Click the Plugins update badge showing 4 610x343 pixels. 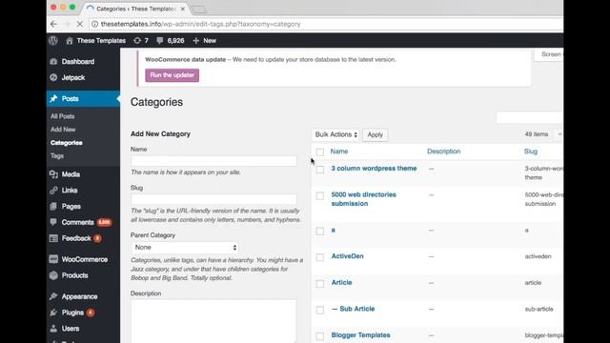click(91, 313)
